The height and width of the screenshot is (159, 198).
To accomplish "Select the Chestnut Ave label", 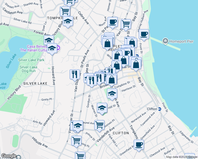I will pyautogui.click(x=157, y=152).
